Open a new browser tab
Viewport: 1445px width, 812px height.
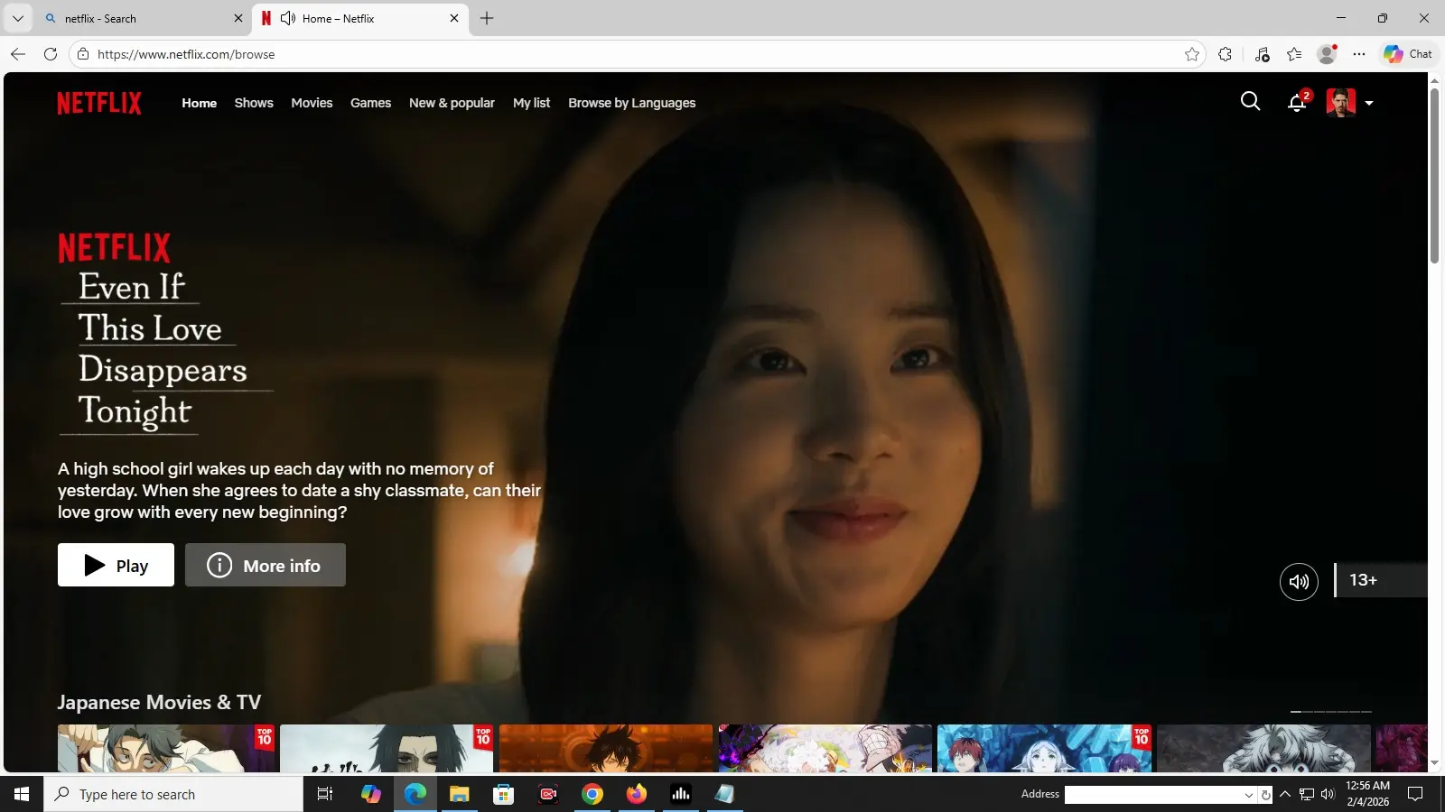click(487, 18)
